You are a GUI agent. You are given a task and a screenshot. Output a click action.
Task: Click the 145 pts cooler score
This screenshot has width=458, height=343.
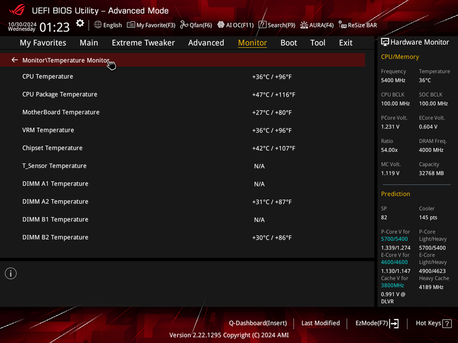point(428,218)
